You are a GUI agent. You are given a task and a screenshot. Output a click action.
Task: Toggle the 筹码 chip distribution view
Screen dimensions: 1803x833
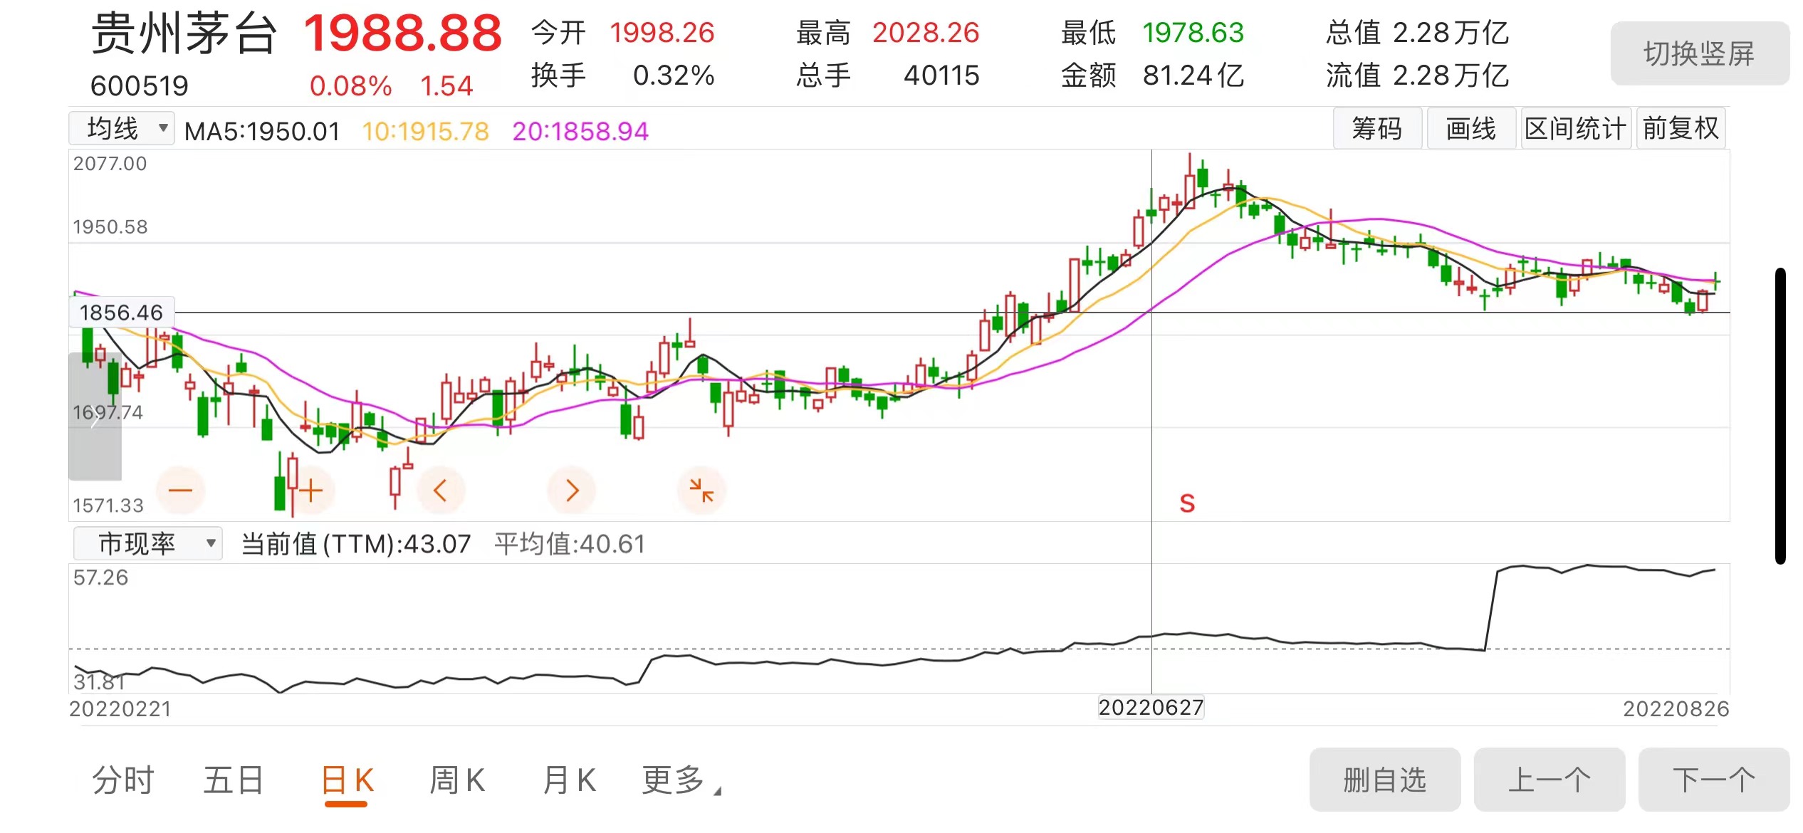click(1376, 129)
